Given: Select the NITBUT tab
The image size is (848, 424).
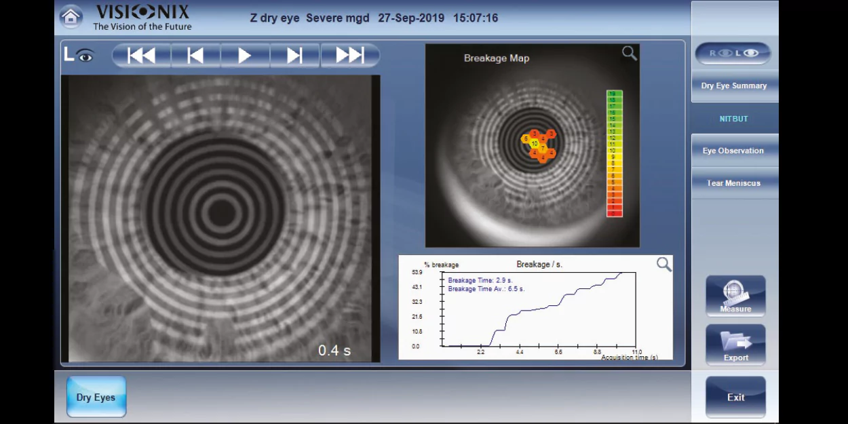Looking at the screenshot, I should click(734, 119).
